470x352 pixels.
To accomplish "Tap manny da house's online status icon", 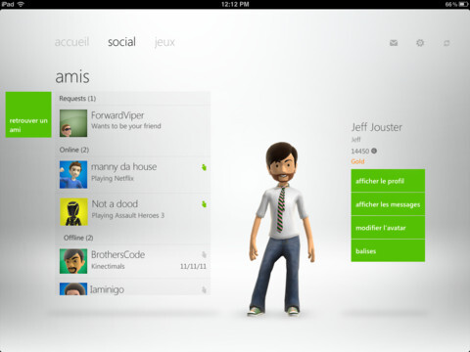I will click(x=204, y=167).
